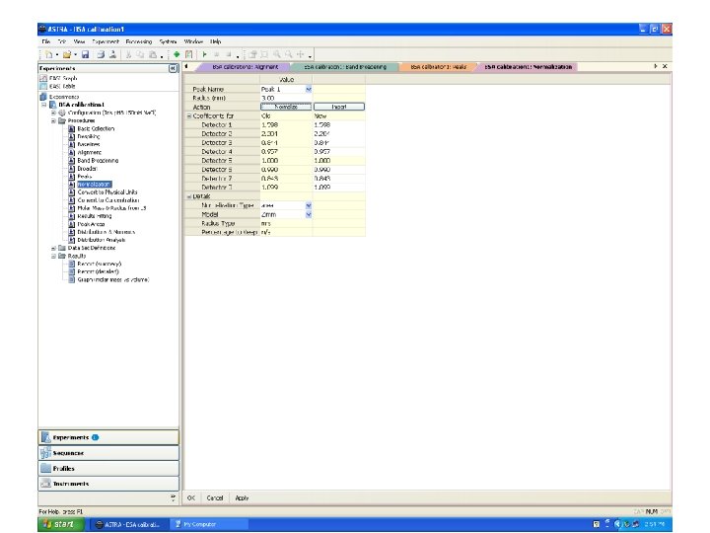The width and height of the screenshot is (710, 533).
Task: Click the Paste clipboard toolbar icon
Action: pos(153,55)
